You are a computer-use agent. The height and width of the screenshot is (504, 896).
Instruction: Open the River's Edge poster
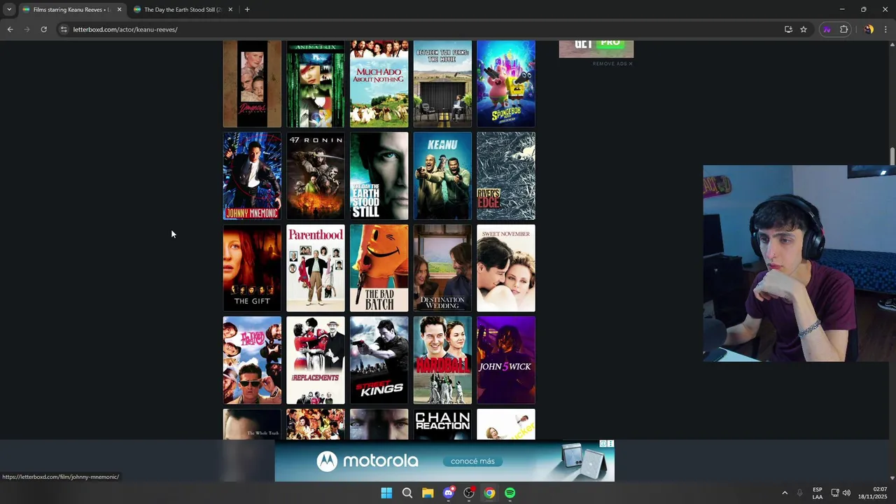point(506,176)
